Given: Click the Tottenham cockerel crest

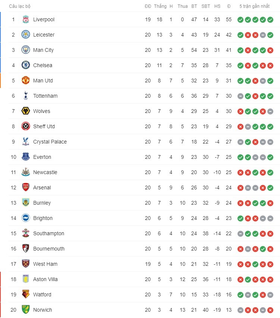Looking at the screenshot, I should tap(26, 96).
